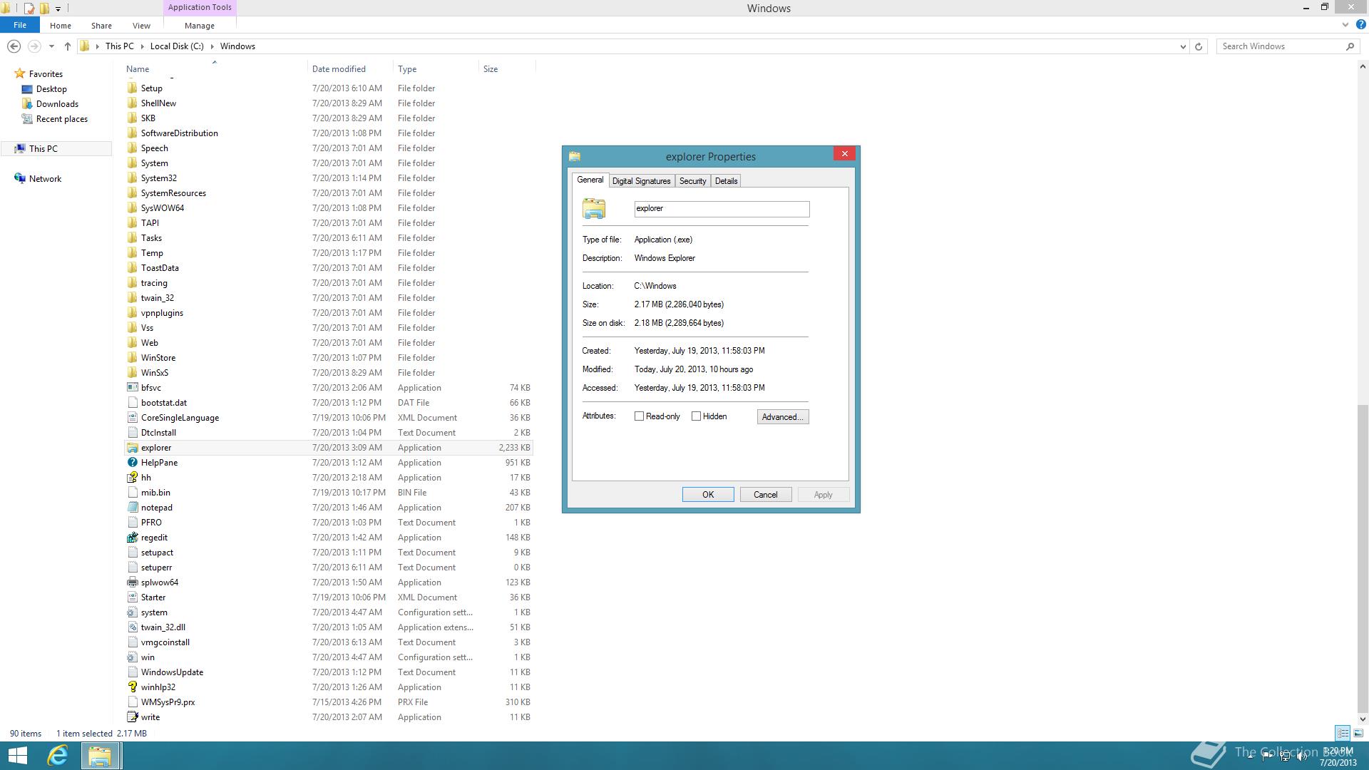Open the volume tray icon
Image resolution: width=1369 pixels, height=770 pixels.
click(x=1302, y=756)
